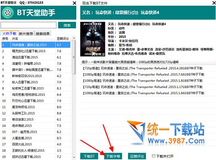This screenshot has height=160, width=216.
Task: Select the 720p 4.38GB torrent entry
Action: [x=148, y=68]
